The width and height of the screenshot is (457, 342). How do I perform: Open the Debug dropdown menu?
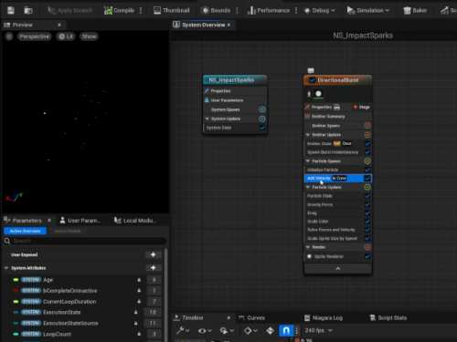coord(320,11)
